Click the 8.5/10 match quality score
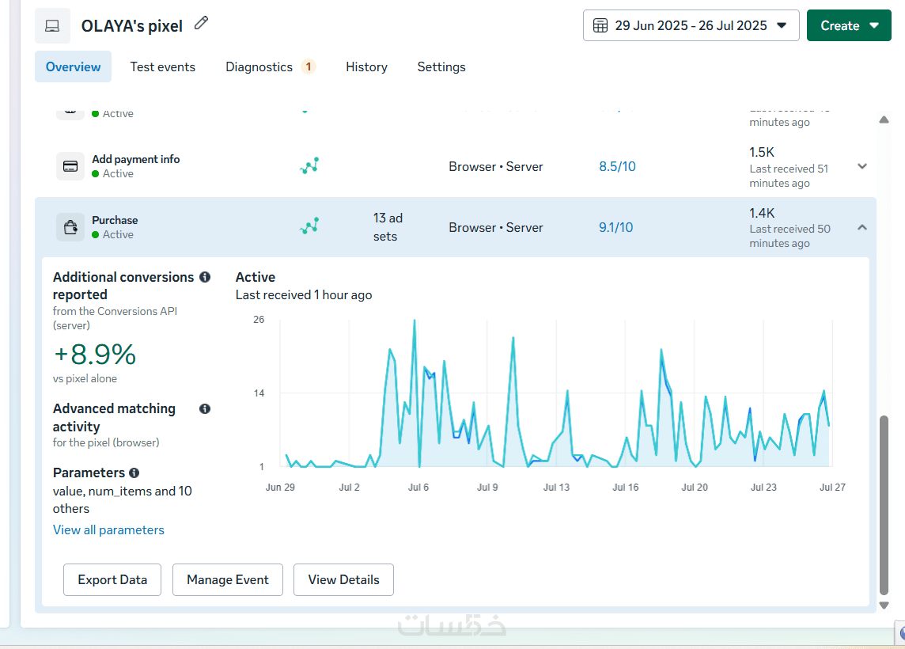Image resolution: width=905 pixels, height=649 pixels. click(x=617, y=166)
